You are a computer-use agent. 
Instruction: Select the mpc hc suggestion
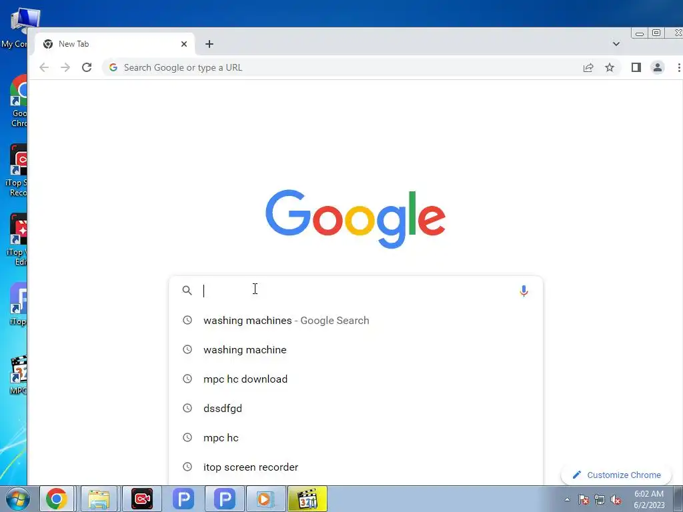pyautogui.click(x=356, y=437)
